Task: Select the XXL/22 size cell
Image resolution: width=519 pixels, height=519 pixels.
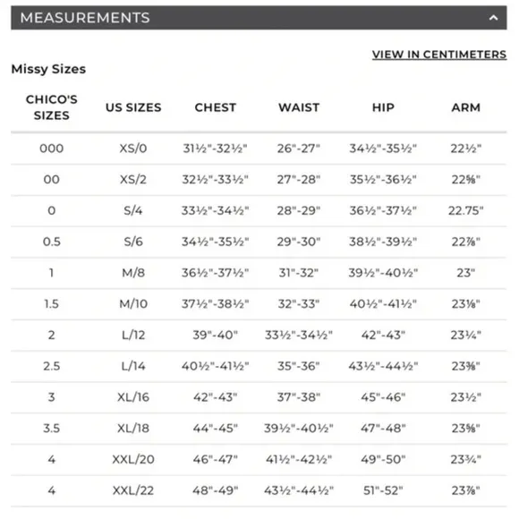Action: 133,490
